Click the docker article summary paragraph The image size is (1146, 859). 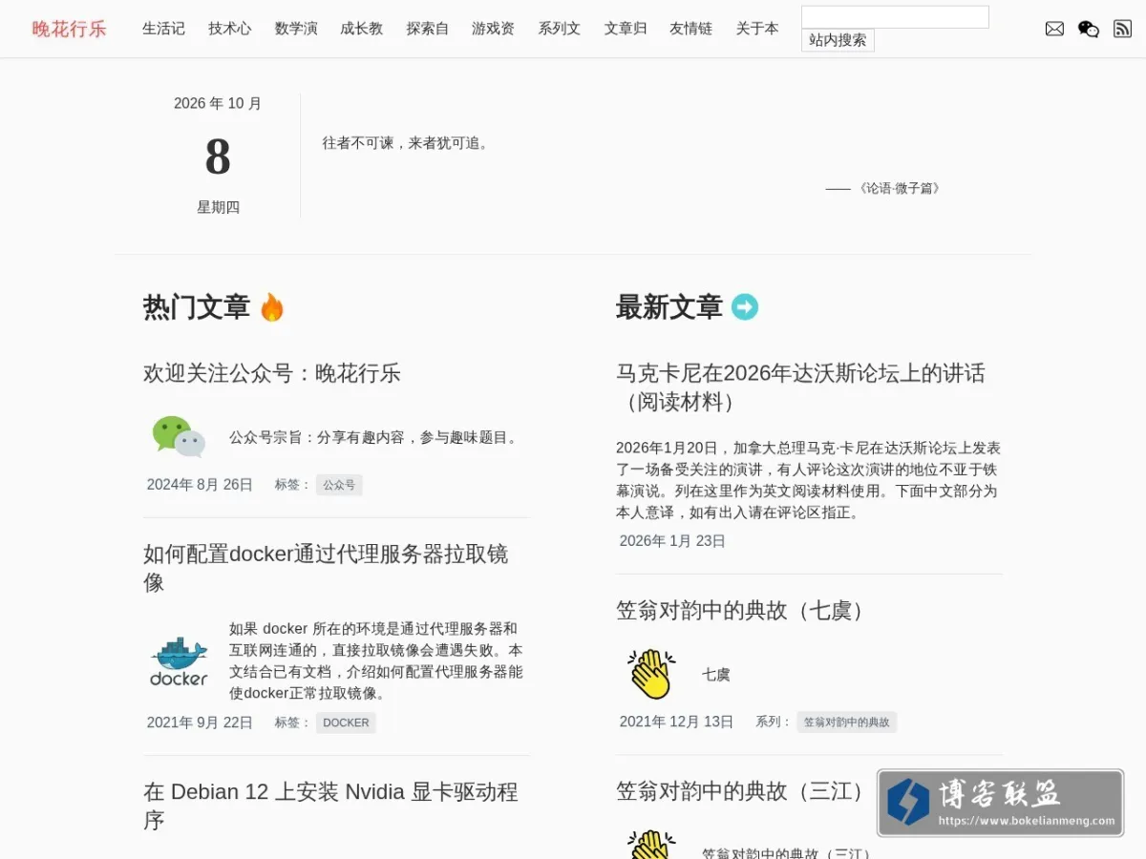click(x=376, y=660)
